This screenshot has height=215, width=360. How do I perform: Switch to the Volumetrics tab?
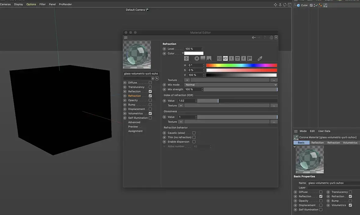click(x=350, y=143)
